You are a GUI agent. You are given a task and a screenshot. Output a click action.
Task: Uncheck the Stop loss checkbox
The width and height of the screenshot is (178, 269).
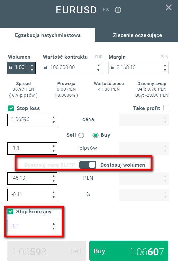pyautogui.click(x=11, y=108)
